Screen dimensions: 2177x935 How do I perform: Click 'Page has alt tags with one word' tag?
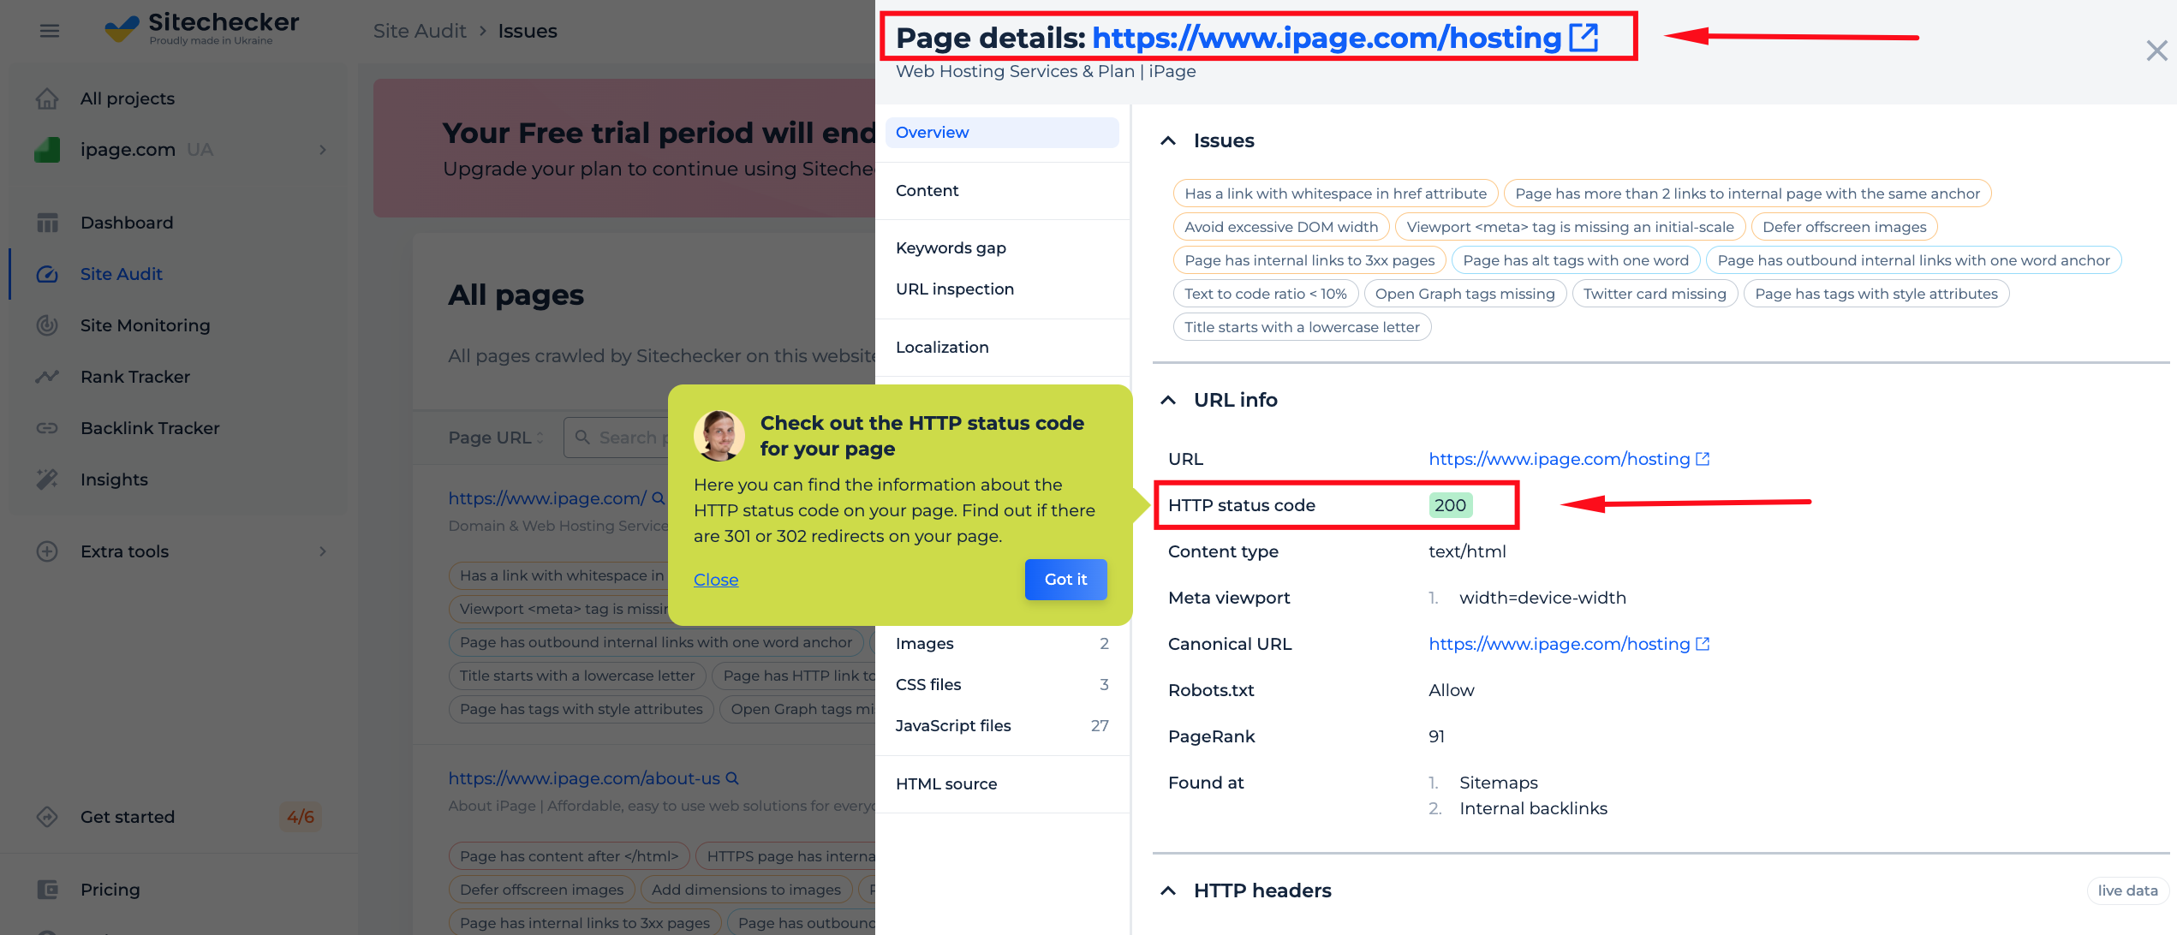coord(1576,260)
